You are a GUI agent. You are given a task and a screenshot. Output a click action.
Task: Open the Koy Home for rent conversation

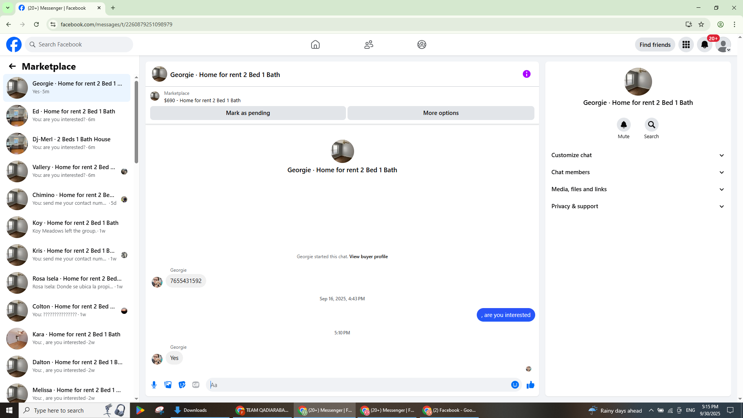(x=67, y=227)
